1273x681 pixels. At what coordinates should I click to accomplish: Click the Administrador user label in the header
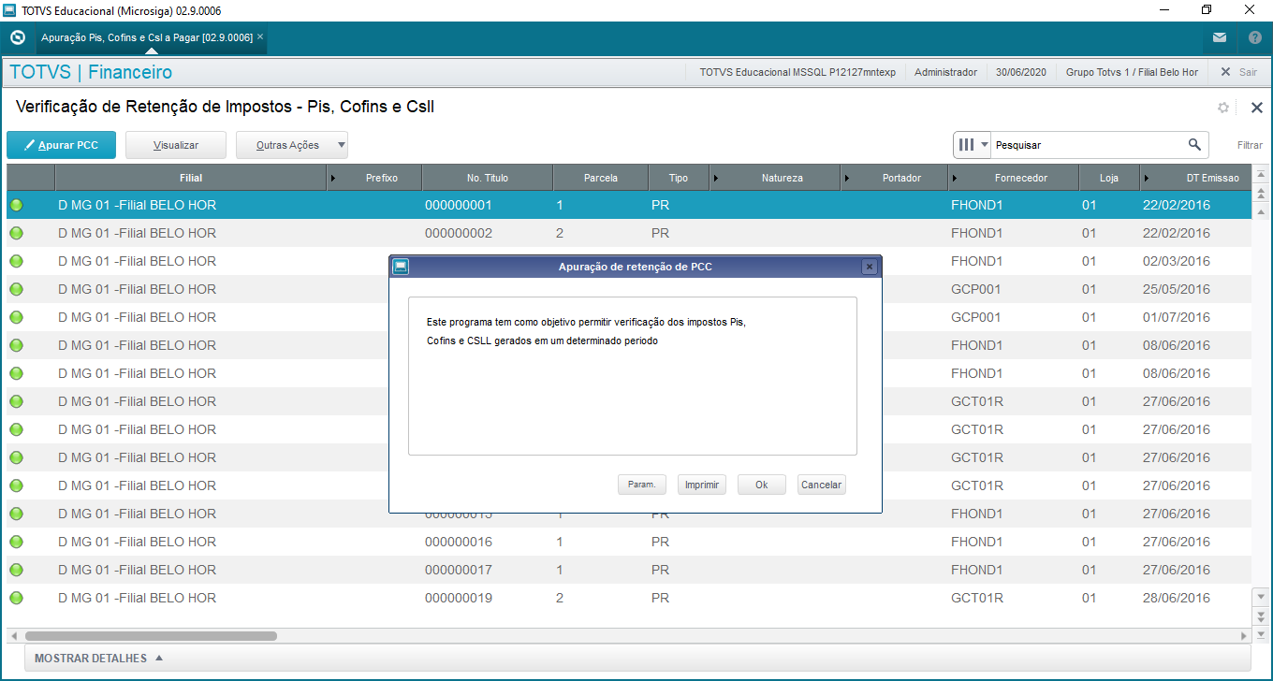(x=945, y=72)
